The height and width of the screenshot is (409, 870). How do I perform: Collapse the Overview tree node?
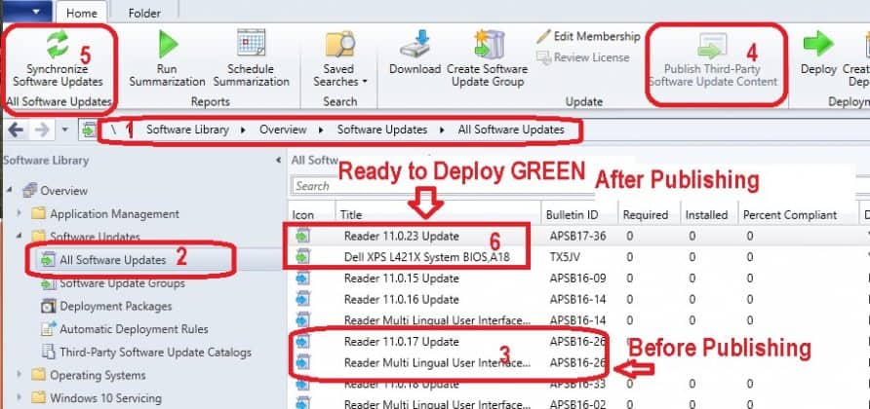10,191
